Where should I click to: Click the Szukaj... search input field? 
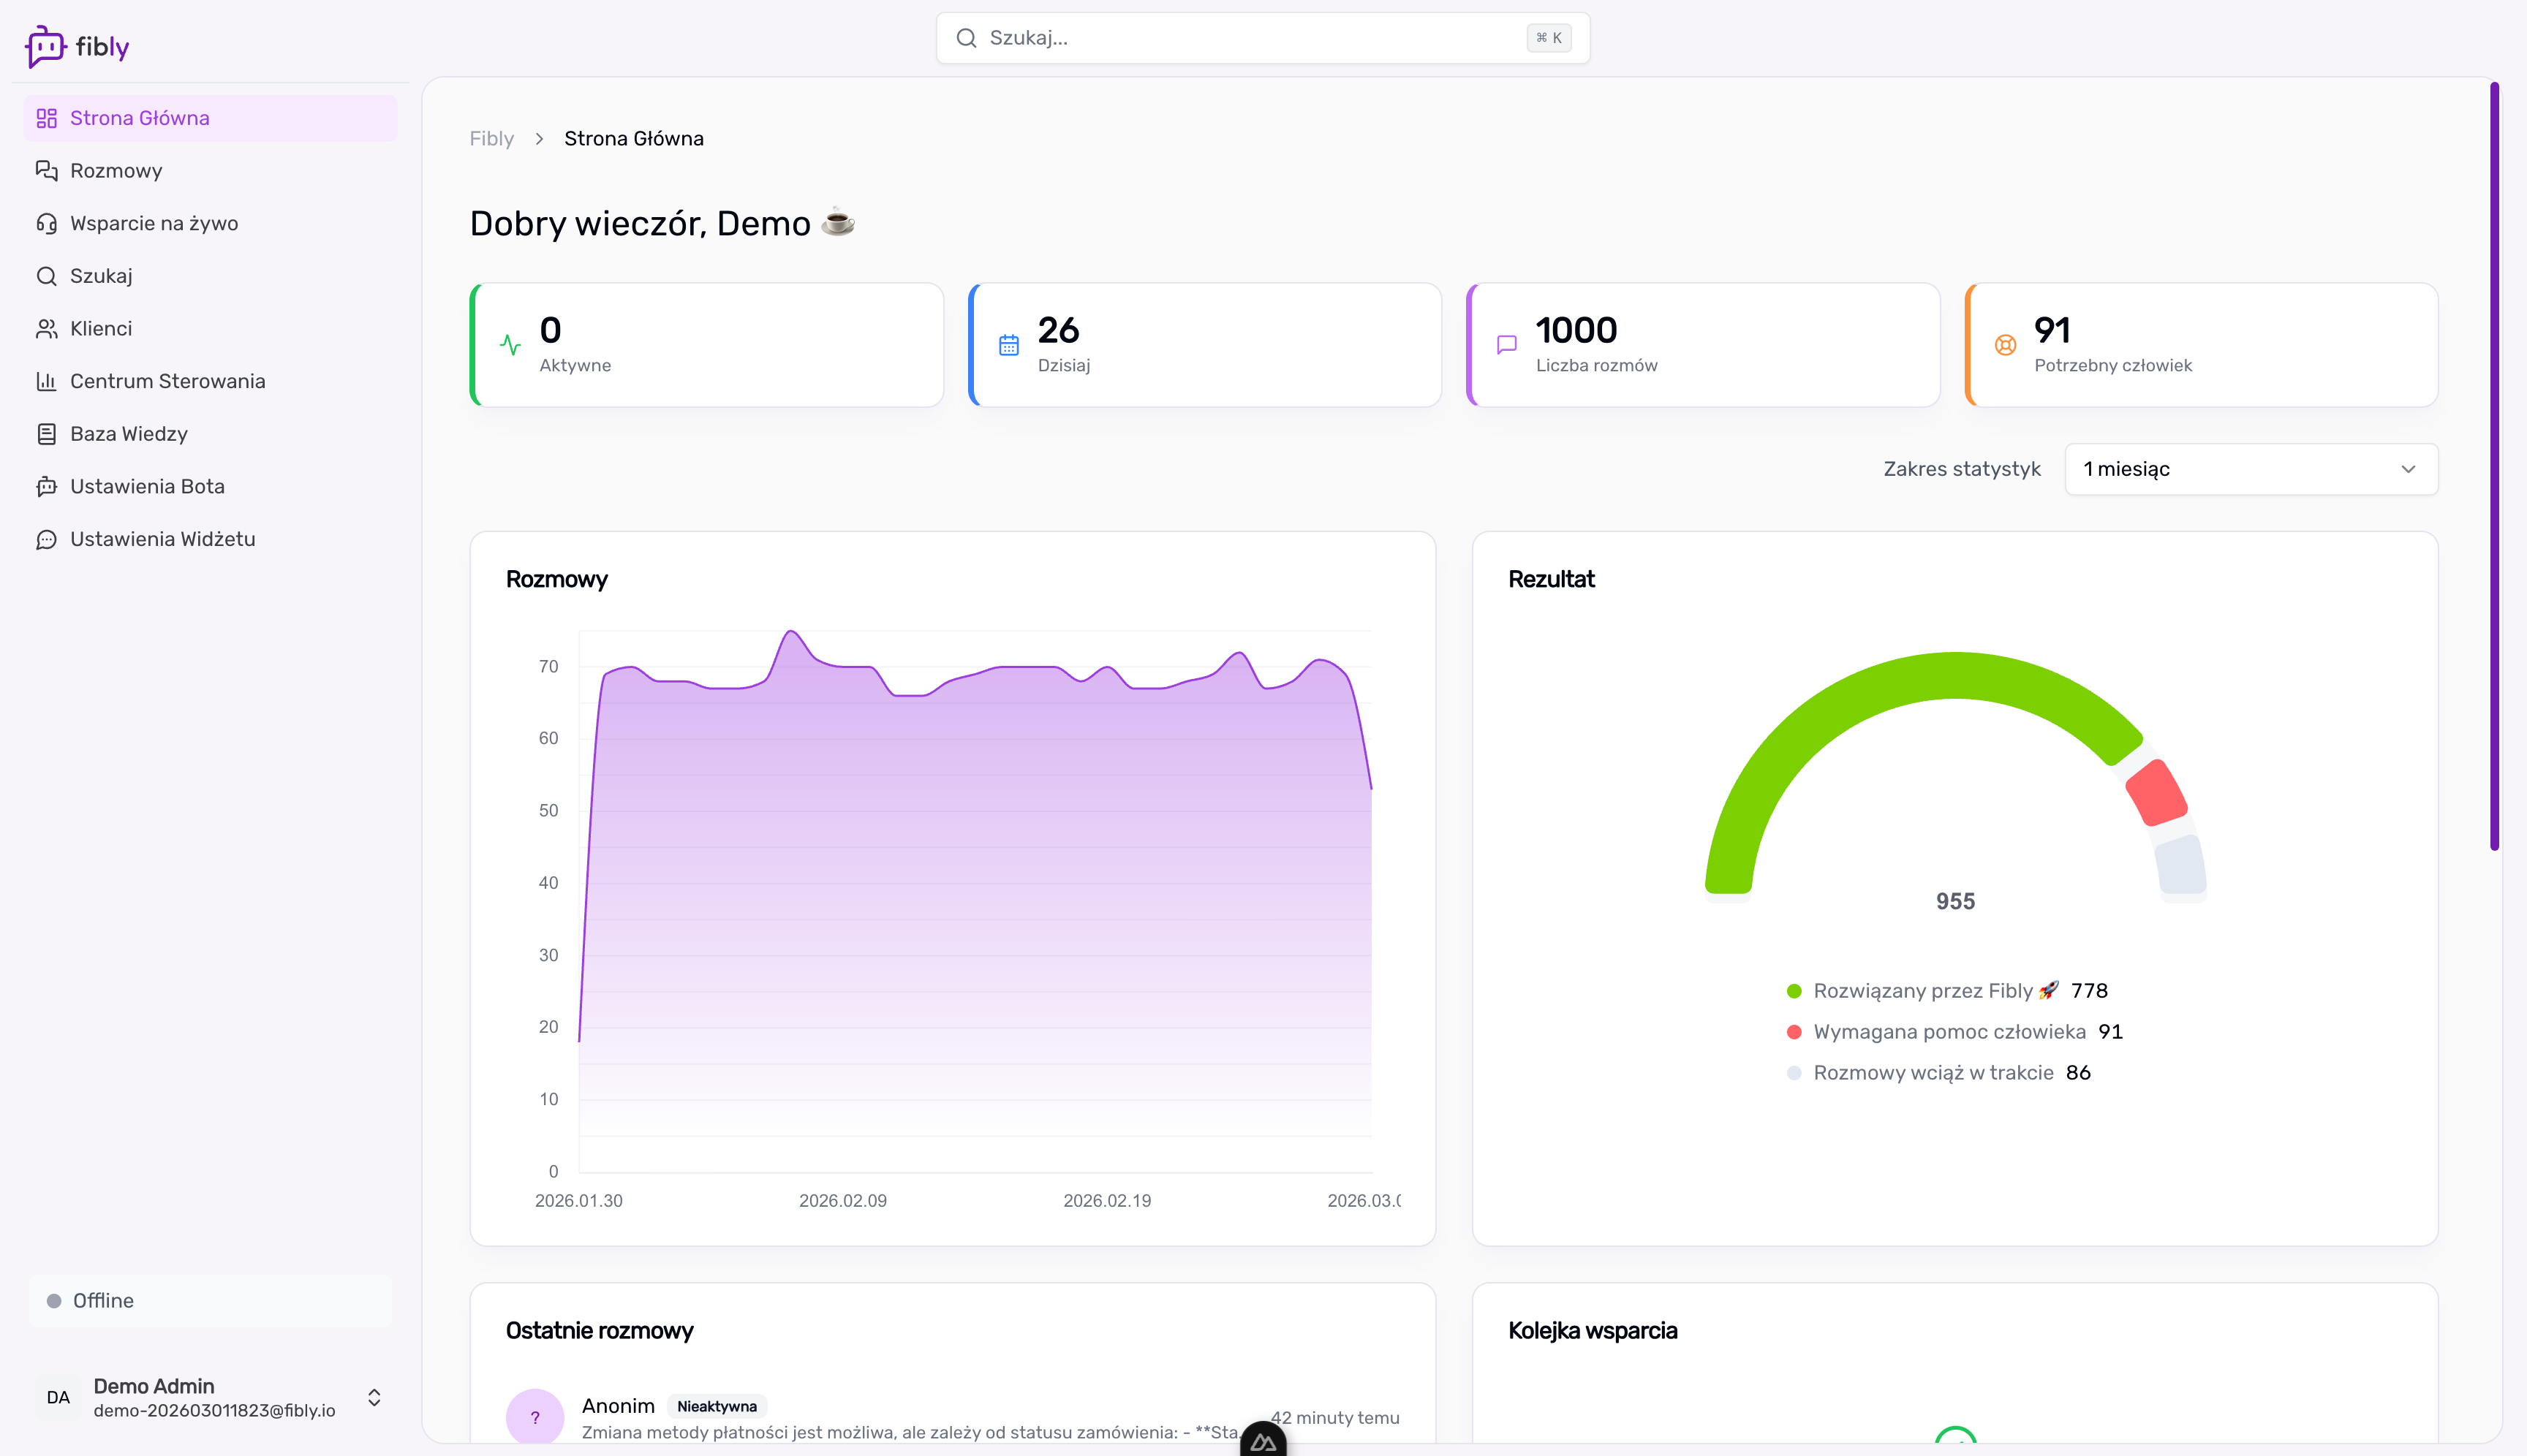click(1250, 38)
